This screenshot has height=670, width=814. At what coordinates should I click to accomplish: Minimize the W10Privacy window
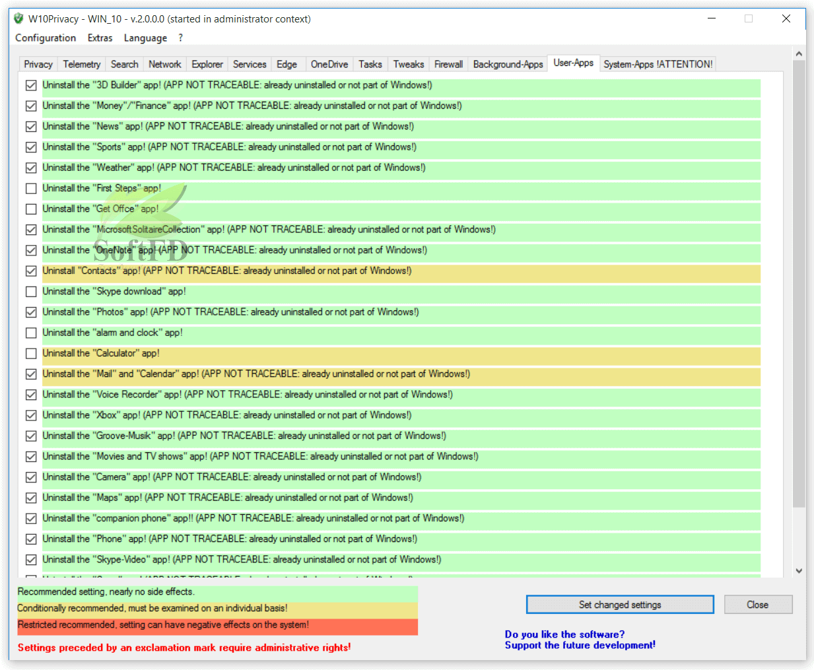point(712,18)
